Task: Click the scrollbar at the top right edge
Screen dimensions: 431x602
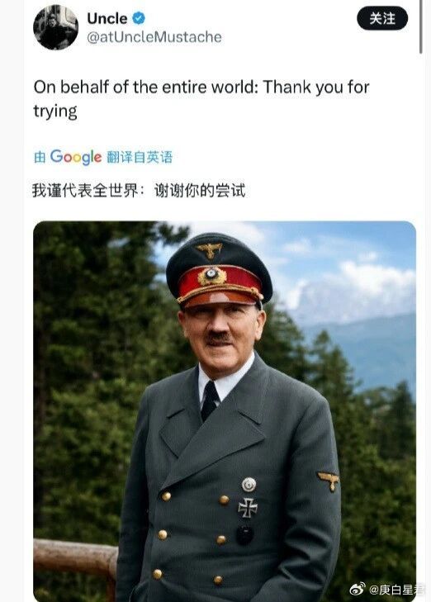Action: click(421, 27)
